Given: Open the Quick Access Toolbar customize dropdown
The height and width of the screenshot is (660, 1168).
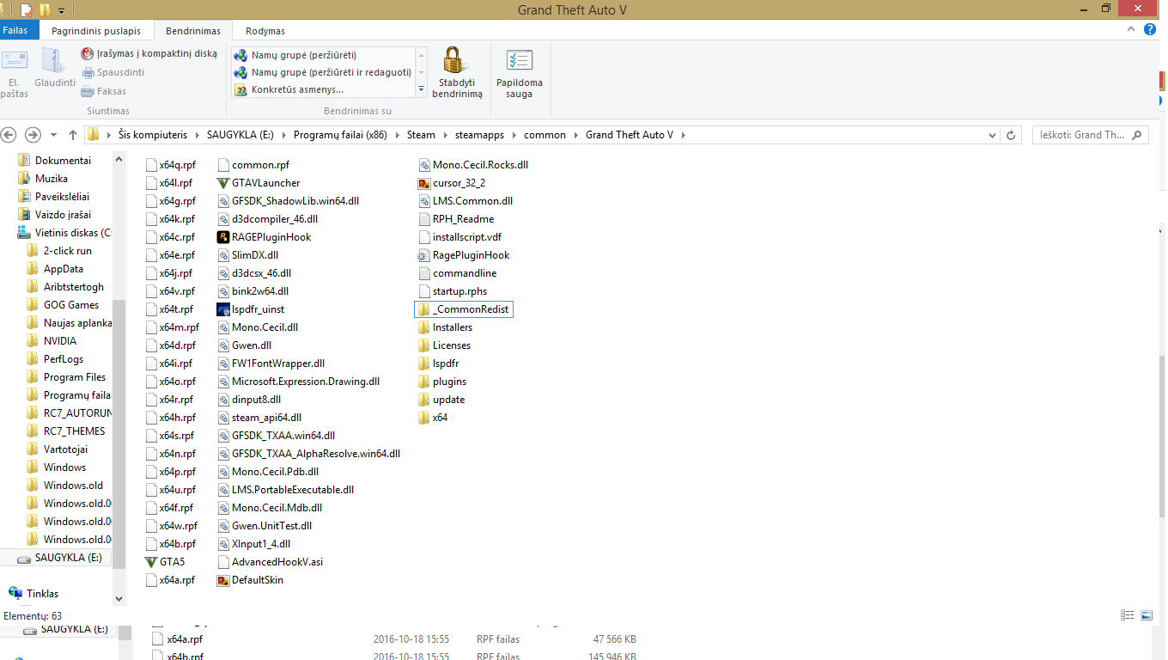Looking at the screenshot, I should [62, 10].
